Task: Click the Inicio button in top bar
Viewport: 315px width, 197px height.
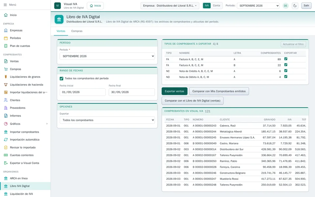Action: click(x=95, y=6)
